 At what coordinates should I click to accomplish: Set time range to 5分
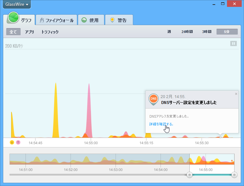point(227,32)
